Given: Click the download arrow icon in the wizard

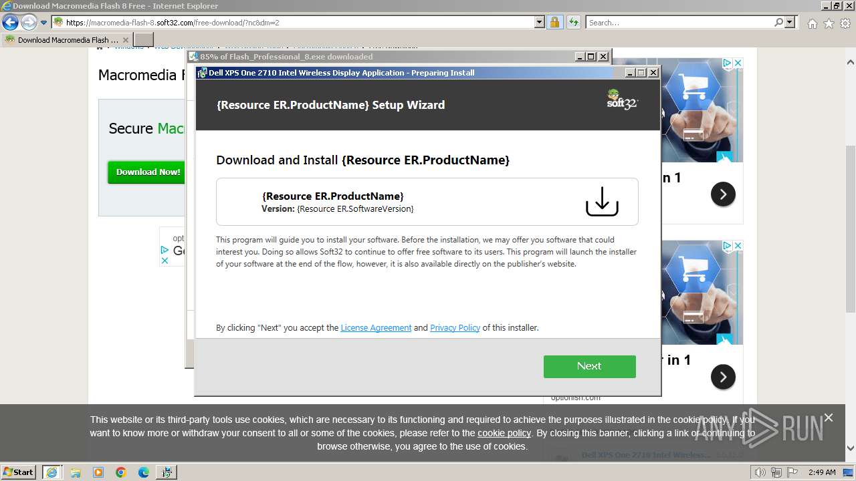Looking at the screenshot, I should pyautogui.click(x=602, y=201).
